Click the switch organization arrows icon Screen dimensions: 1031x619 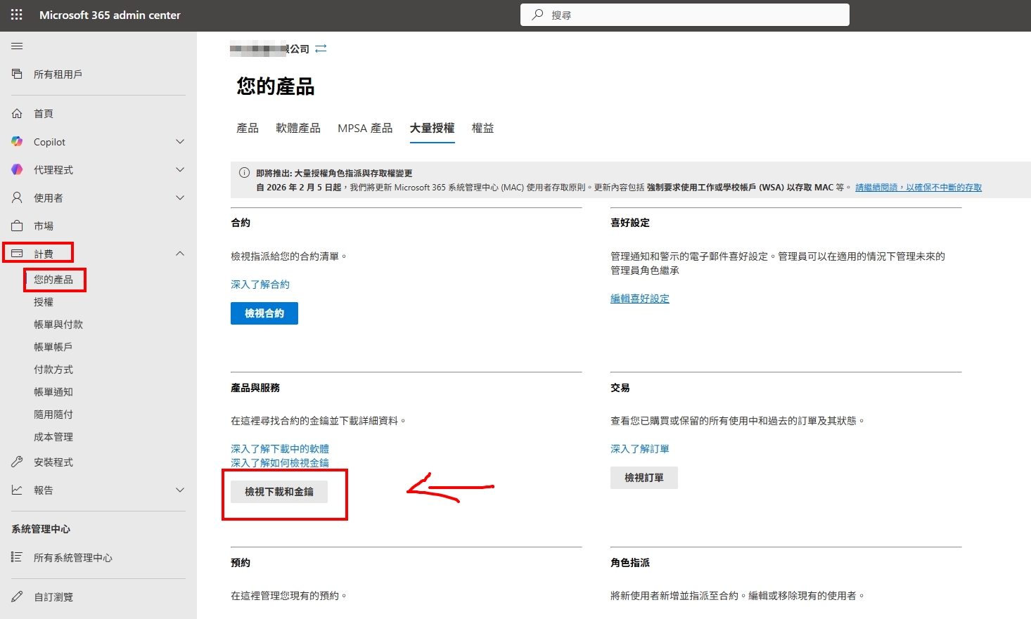coord(321,48)
